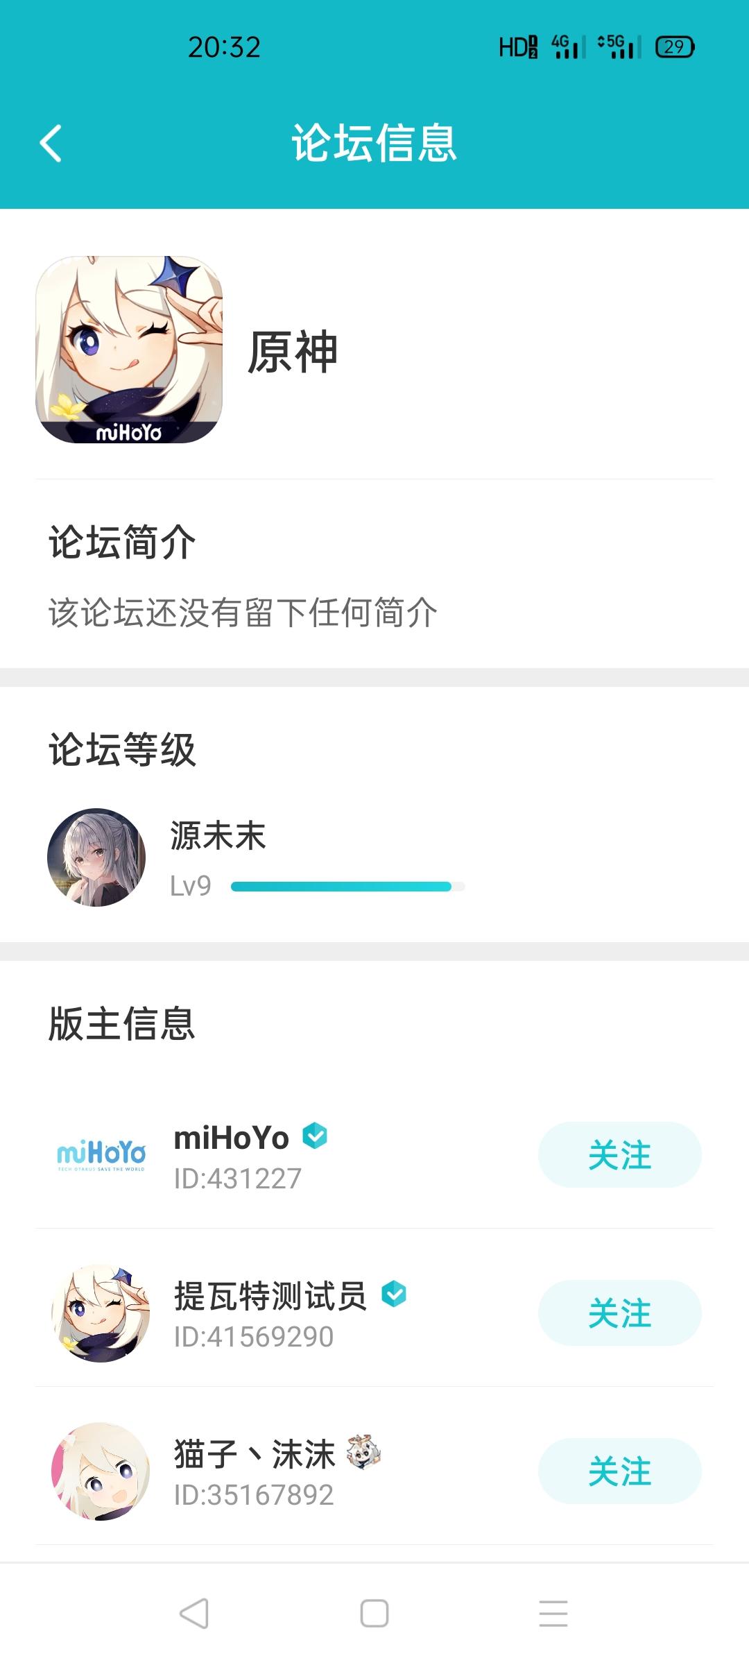Tap the Paimon badge beside 猫子丶沫沫

pos(363,1451)
